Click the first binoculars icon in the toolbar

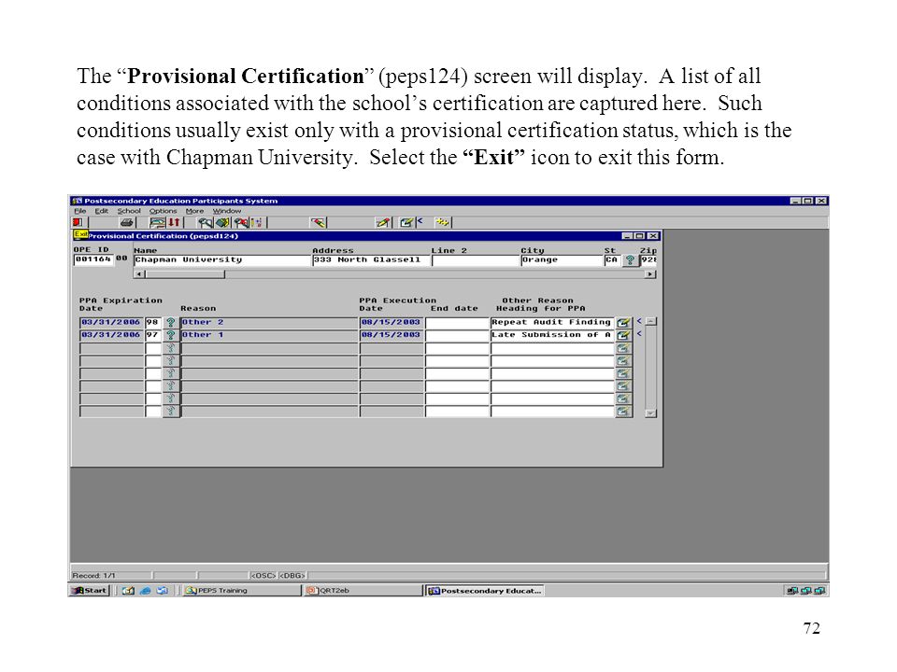206,222
